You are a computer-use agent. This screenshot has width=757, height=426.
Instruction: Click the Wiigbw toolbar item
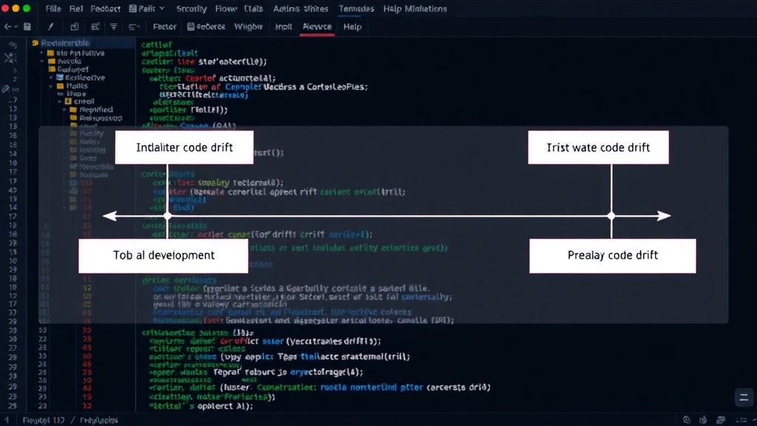pos(248,27)
